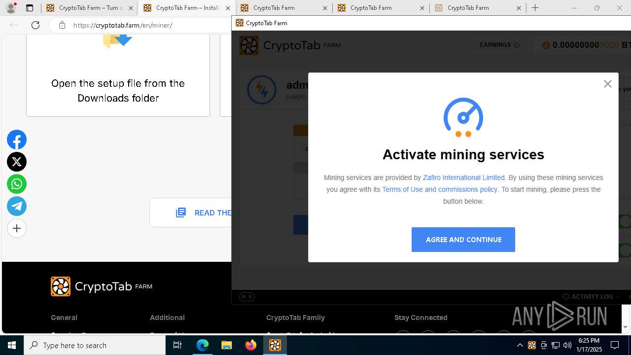Click the miner status indicator toggle
The image size is (631, 355).
click(x=246, y=297)
